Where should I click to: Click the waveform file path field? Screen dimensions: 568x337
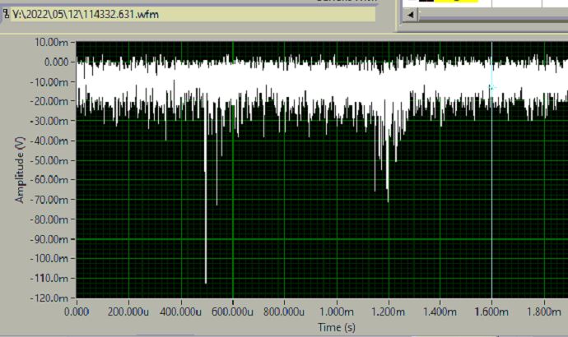(193, 15)
